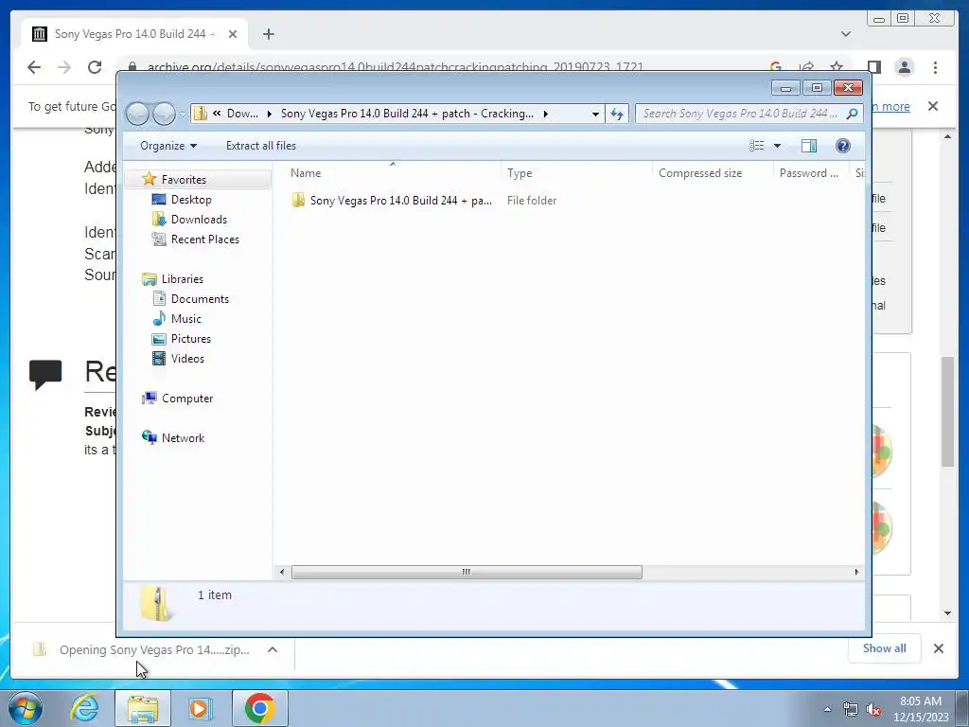Select Network in navigation pane
This screenshot has height=727, width=969.
tap(183, 438)
